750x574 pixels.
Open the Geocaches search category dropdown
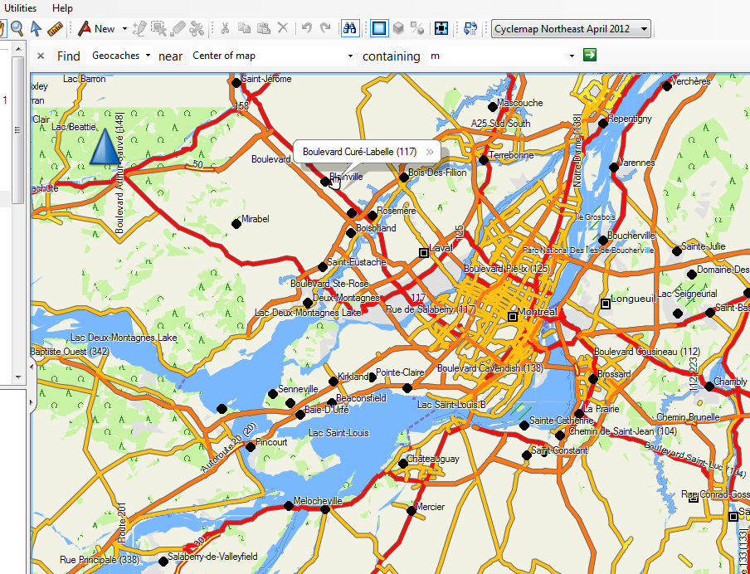[x=119, y=56]
